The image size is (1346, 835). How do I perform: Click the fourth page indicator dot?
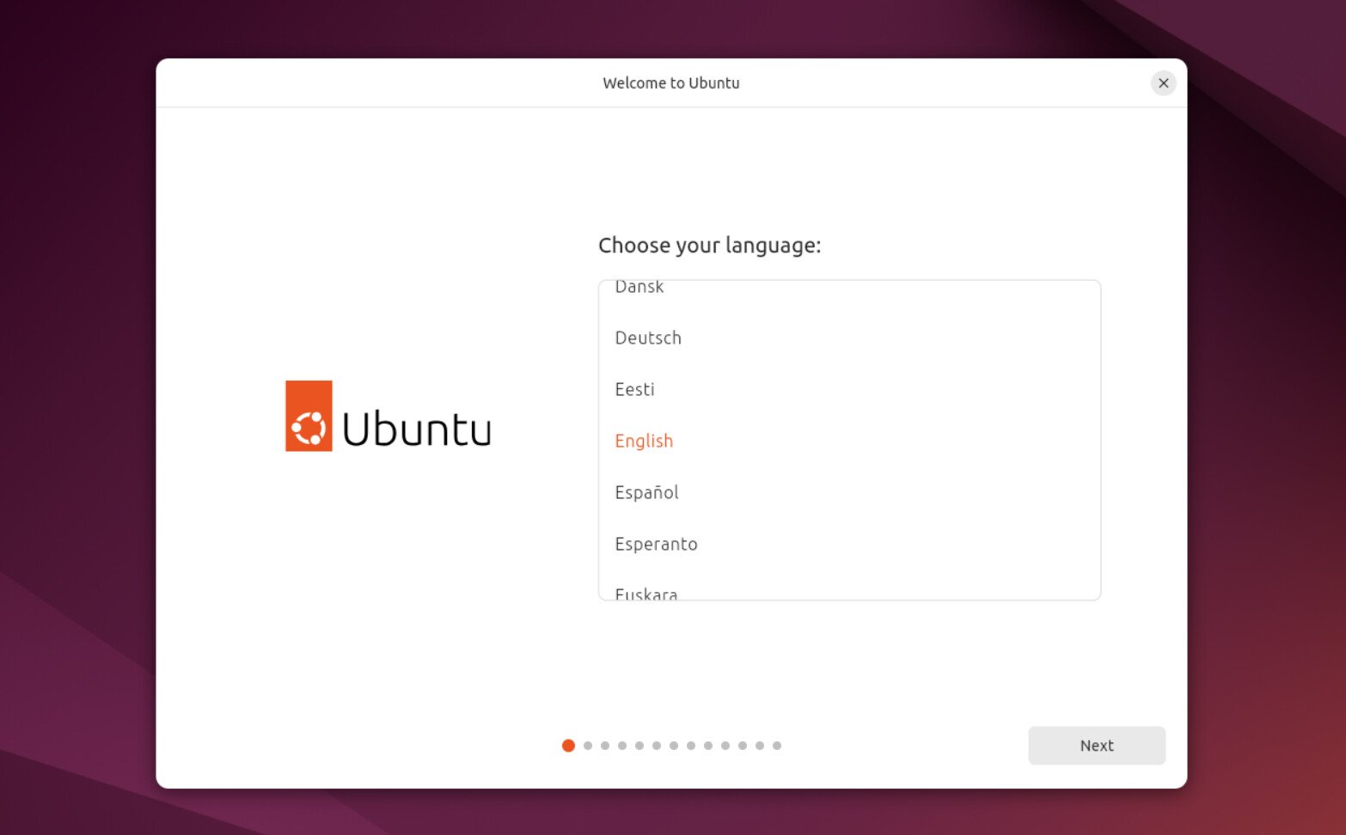pos(622,746)
